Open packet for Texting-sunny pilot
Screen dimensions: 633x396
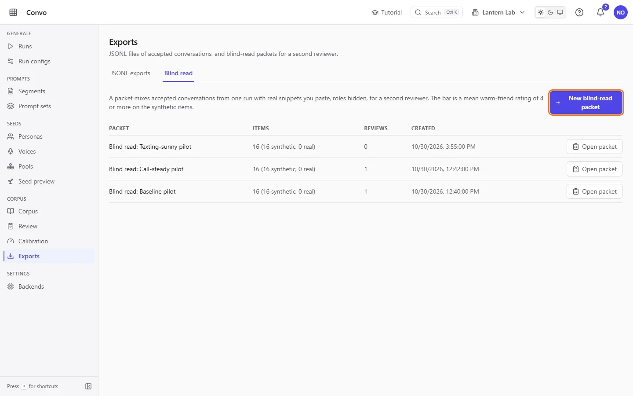click(594, 147)
